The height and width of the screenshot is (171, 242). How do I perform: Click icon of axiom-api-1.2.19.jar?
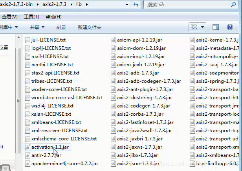(113, 40)
